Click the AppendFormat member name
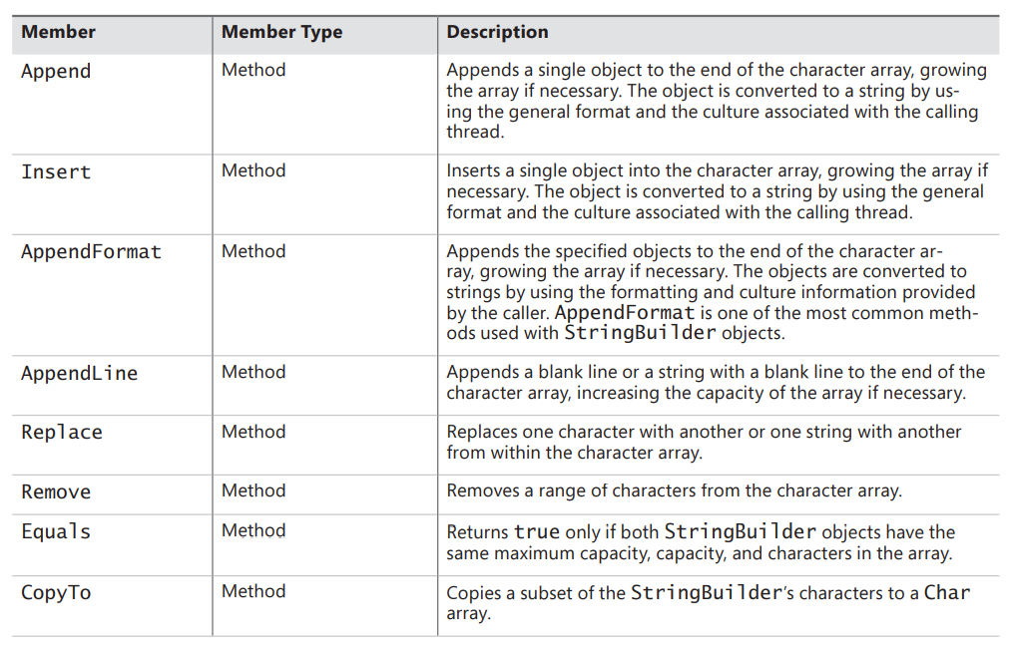Viewport: 1011px width, 647px height. (x=91, y=252)
